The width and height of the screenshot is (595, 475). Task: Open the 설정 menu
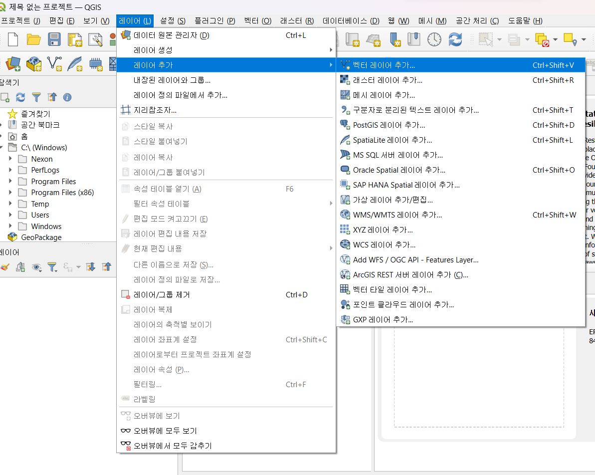pyautogui.click(x=173, y=21)
